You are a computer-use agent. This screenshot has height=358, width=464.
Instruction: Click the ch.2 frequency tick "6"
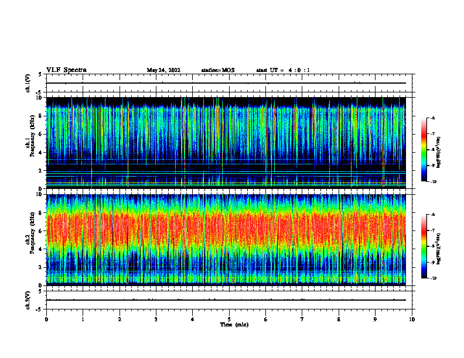(x=41, y=231)
